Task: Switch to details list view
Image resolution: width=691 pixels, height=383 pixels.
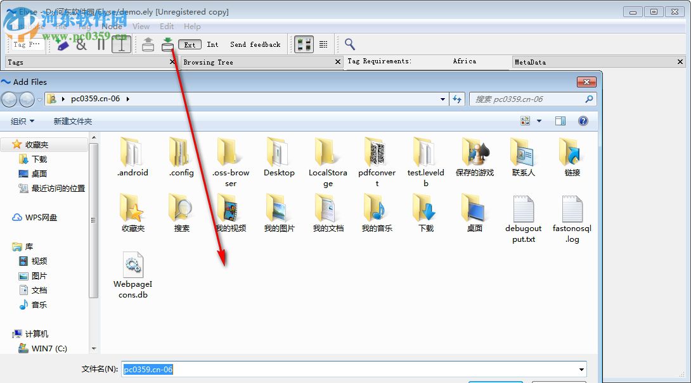Action: pos(323,44)
